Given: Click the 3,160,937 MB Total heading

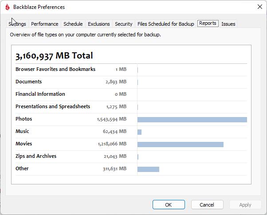Looking at the screenshot, I should tap(54, 56).
